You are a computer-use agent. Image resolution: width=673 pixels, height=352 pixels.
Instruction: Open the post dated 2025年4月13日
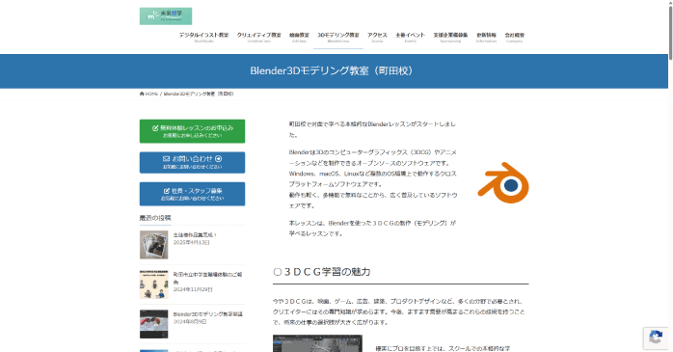point(195,234)
